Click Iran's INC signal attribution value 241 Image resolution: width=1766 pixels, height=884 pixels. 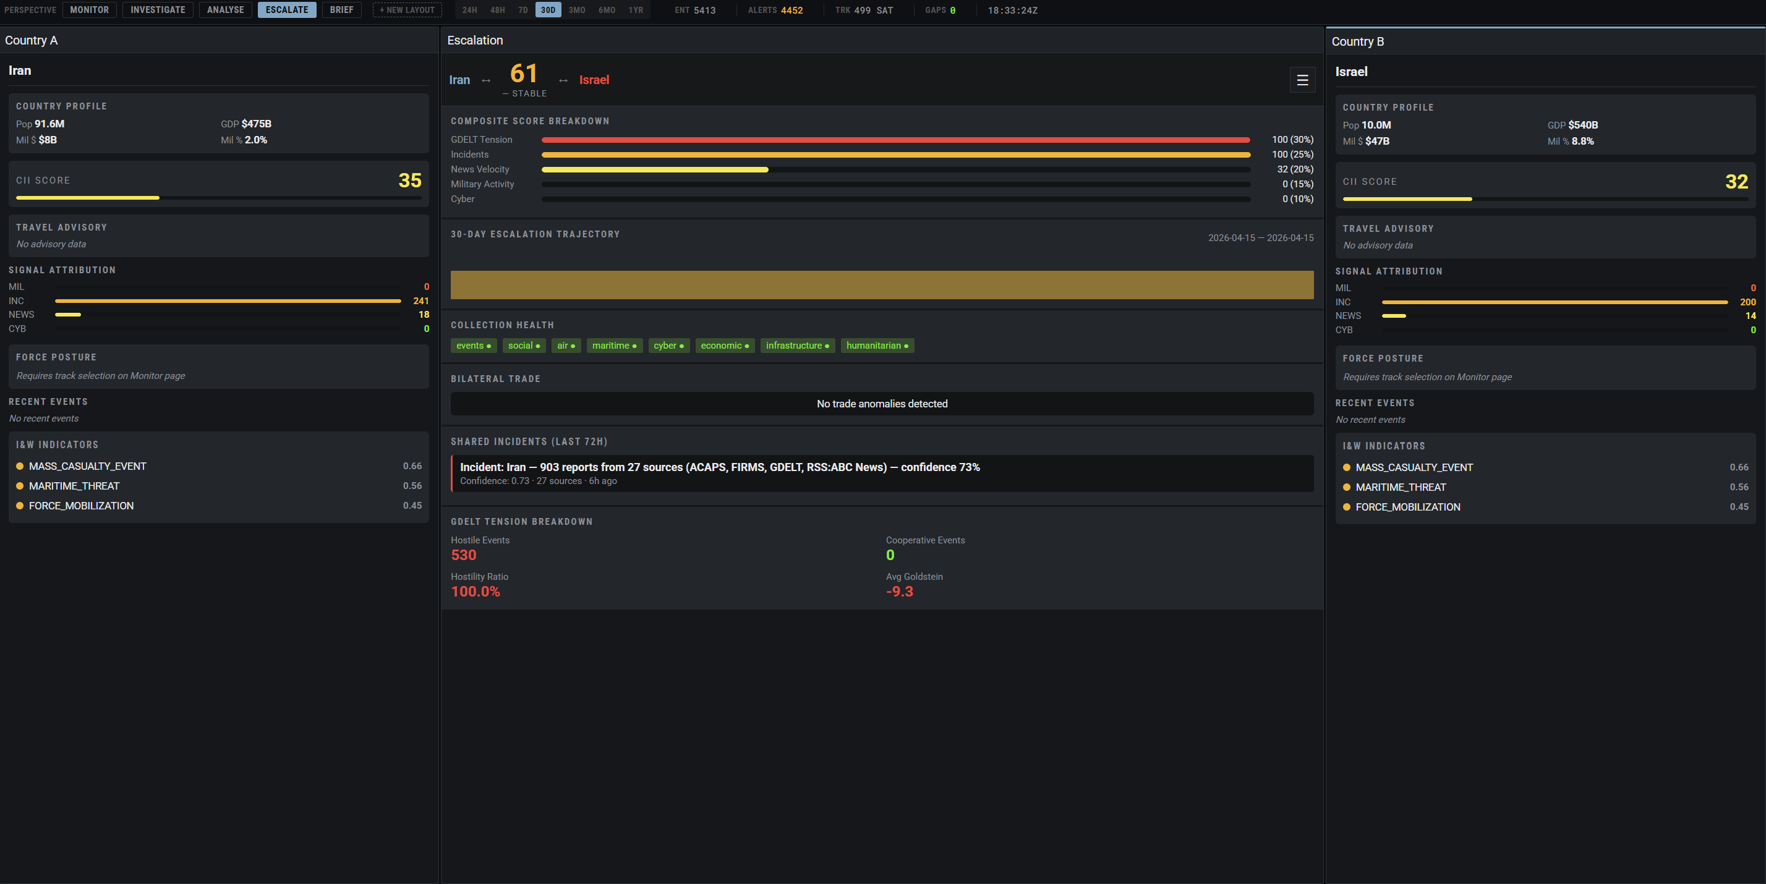pos(420,301)
